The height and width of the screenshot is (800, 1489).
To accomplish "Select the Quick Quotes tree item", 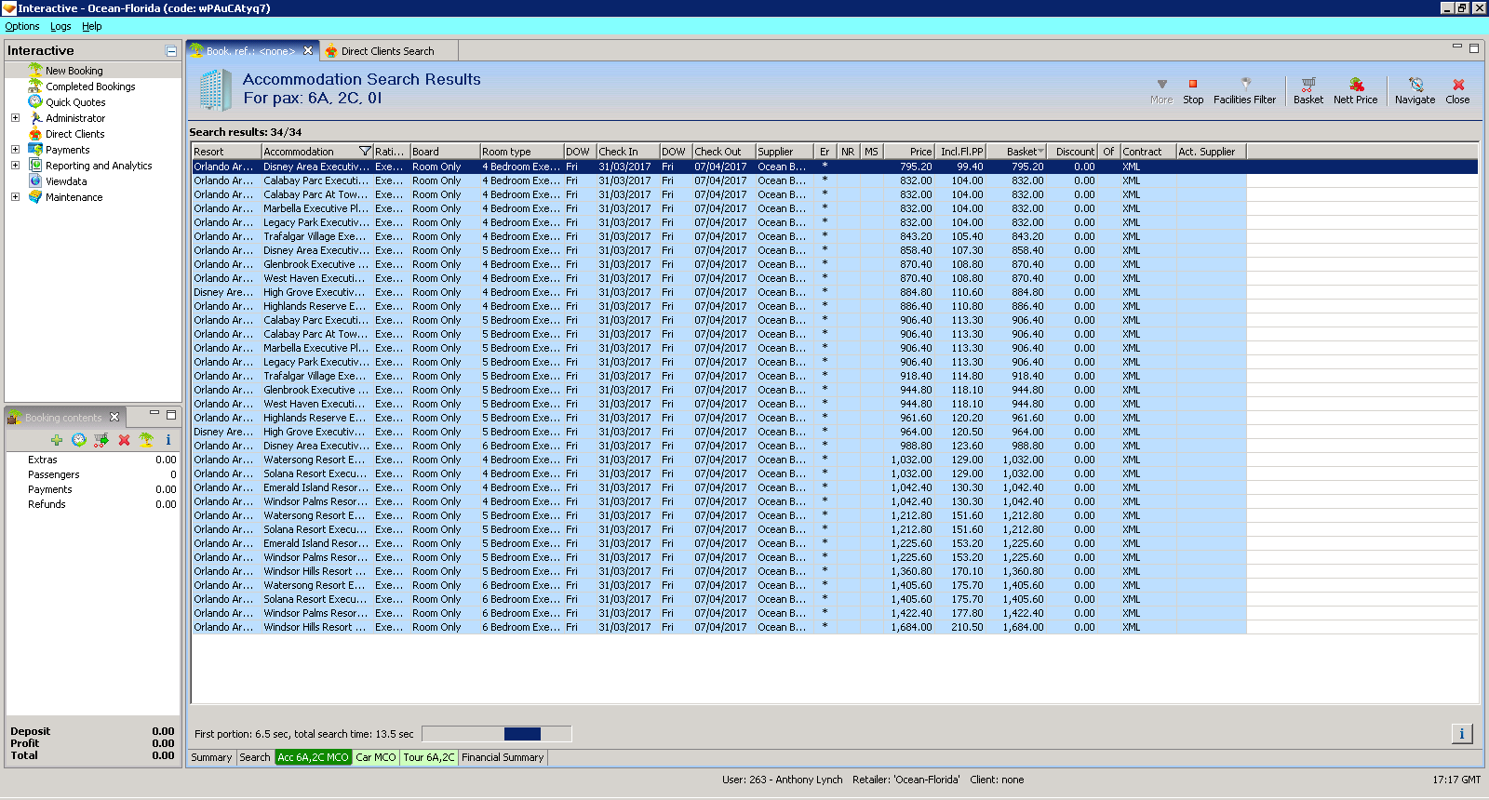I will tap(75, 102).
